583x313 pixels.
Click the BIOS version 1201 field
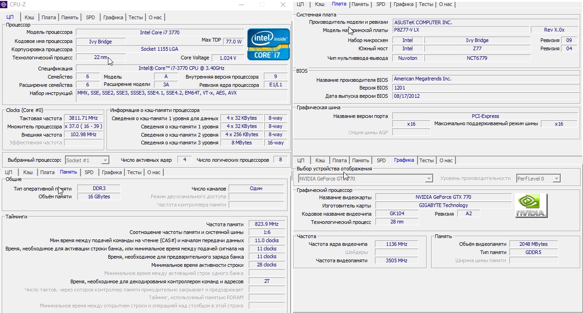[x=485, y=88]
